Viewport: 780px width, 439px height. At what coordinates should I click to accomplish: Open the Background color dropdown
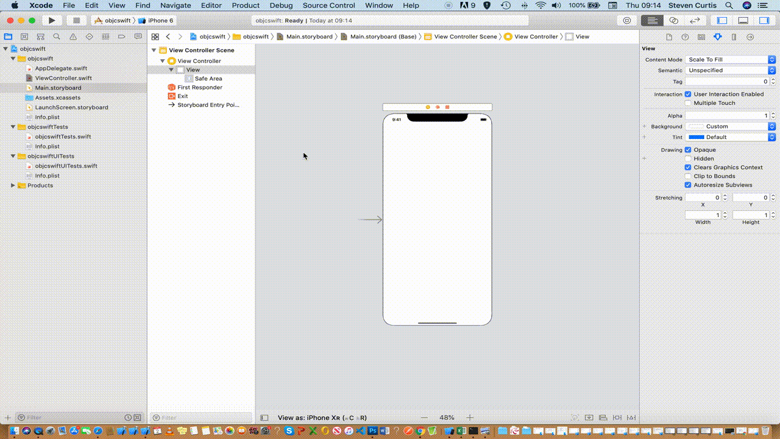730,126
